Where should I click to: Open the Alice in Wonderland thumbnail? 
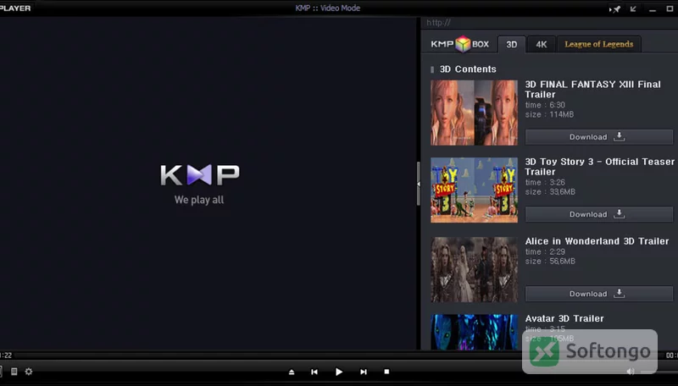coord(474,269)
